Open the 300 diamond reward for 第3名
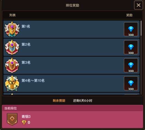 [x=131, y=65]
